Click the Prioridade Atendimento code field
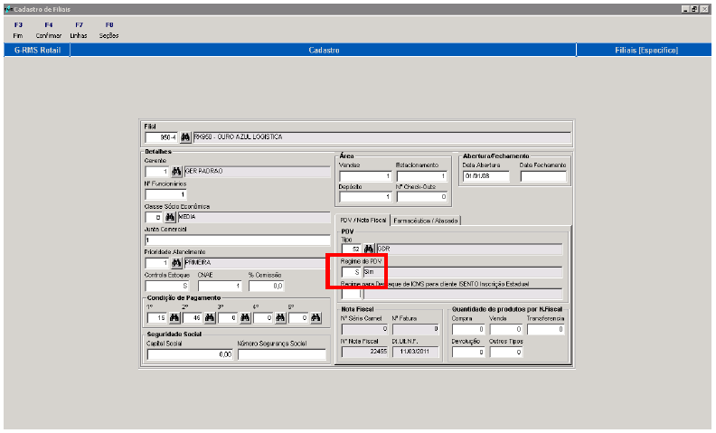 (x=157, y=263)
